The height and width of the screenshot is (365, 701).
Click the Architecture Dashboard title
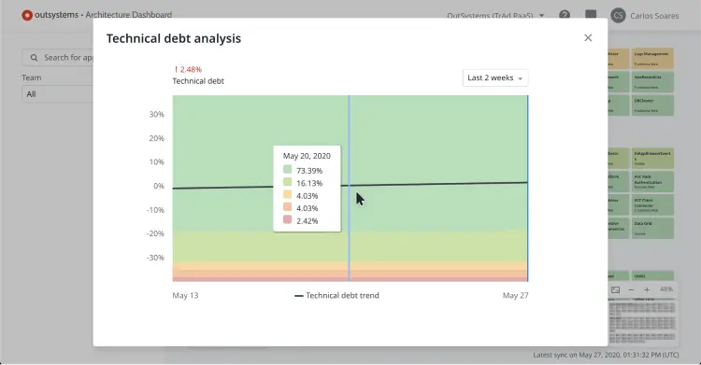coord(129,15)
